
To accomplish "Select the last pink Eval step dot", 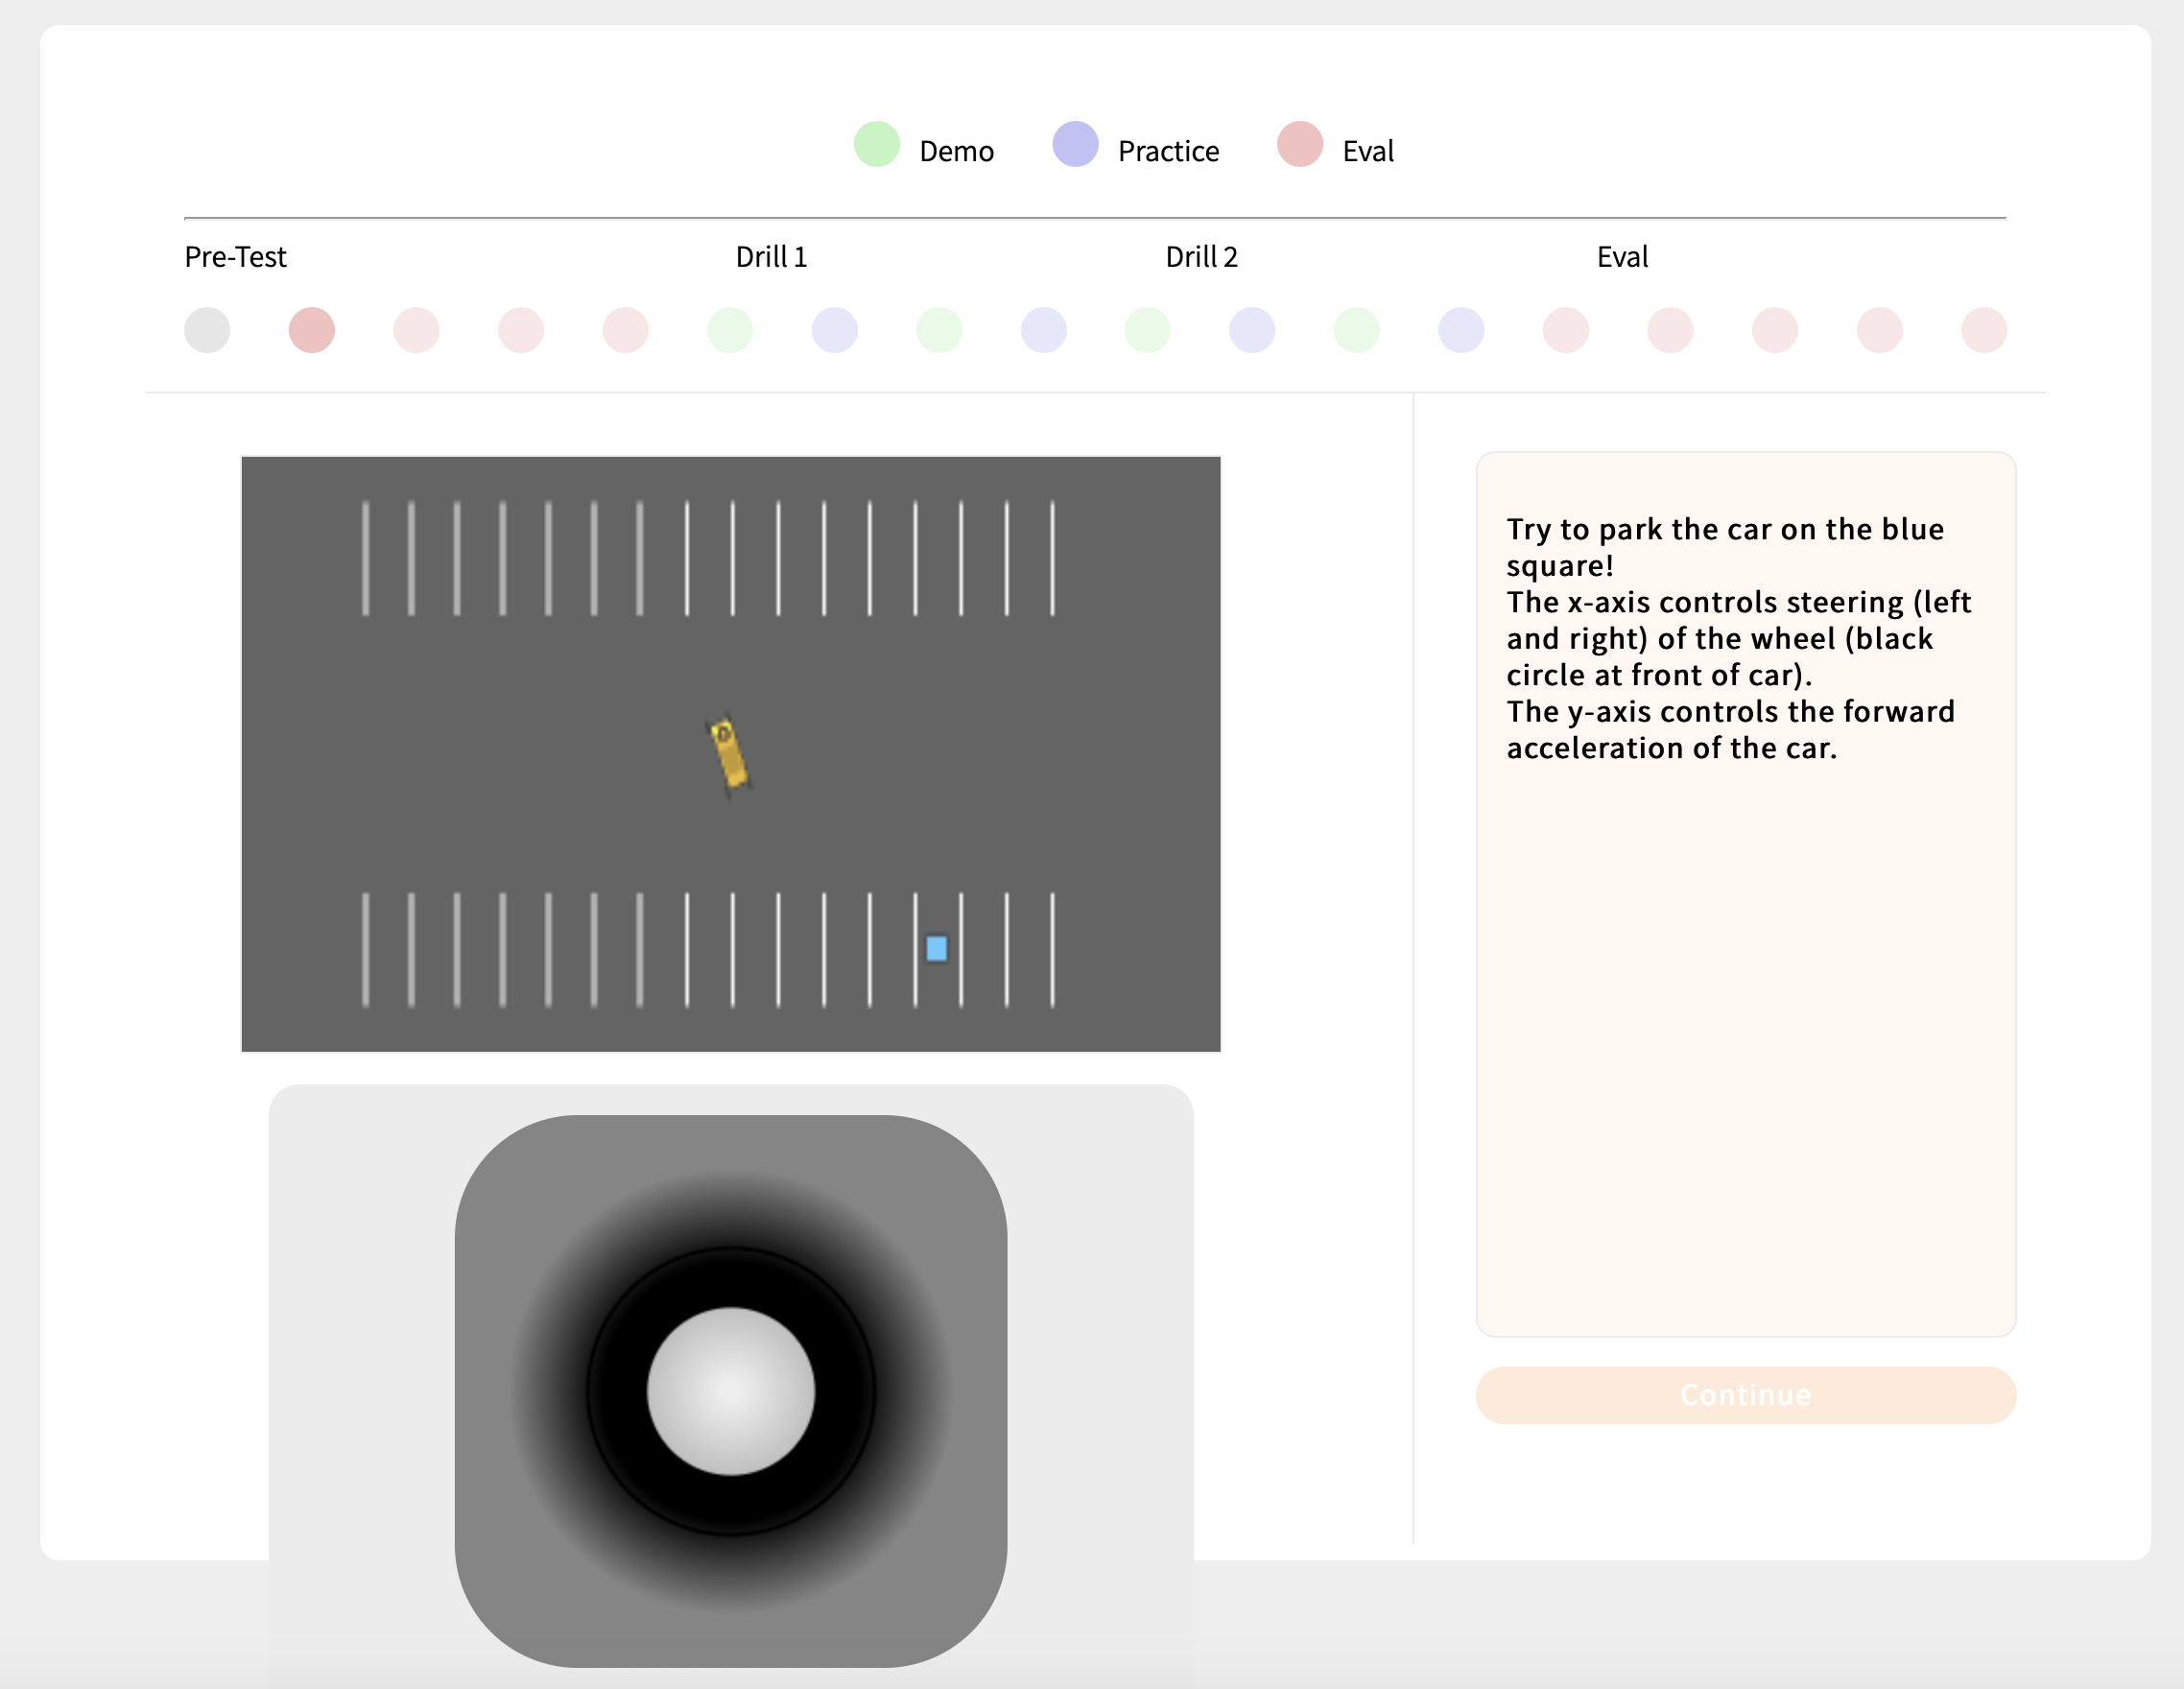I will [x=1983, y=330].
